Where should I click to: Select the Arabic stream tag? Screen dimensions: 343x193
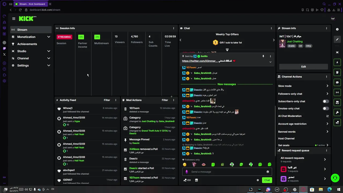(x=292, y=46)
